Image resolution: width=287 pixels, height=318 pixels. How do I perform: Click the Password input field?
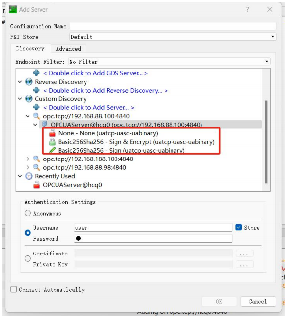[x=153, y=238]
